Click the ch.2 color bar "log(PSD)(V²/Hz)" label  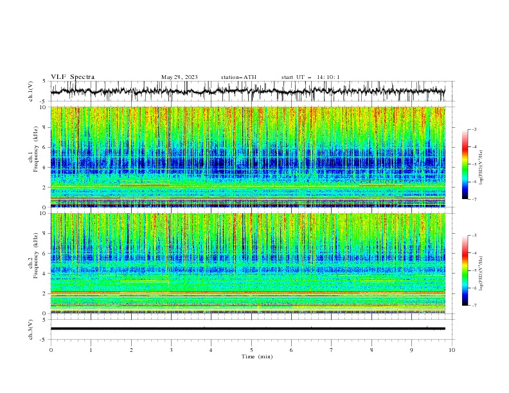tap(481, 273)
